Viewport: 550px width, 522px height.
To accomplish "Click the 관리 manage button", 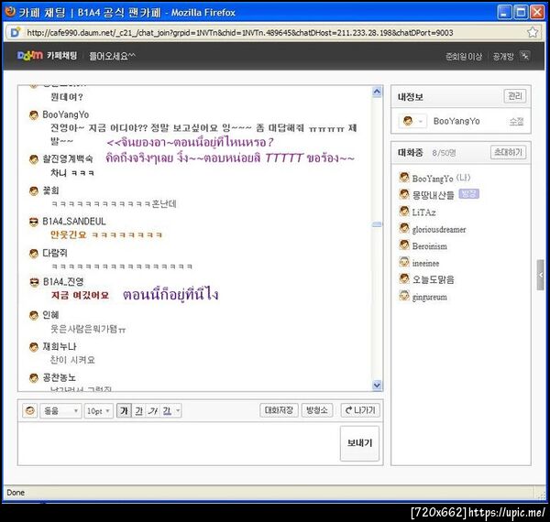I will pyautogui.click(x=515, y=96).
